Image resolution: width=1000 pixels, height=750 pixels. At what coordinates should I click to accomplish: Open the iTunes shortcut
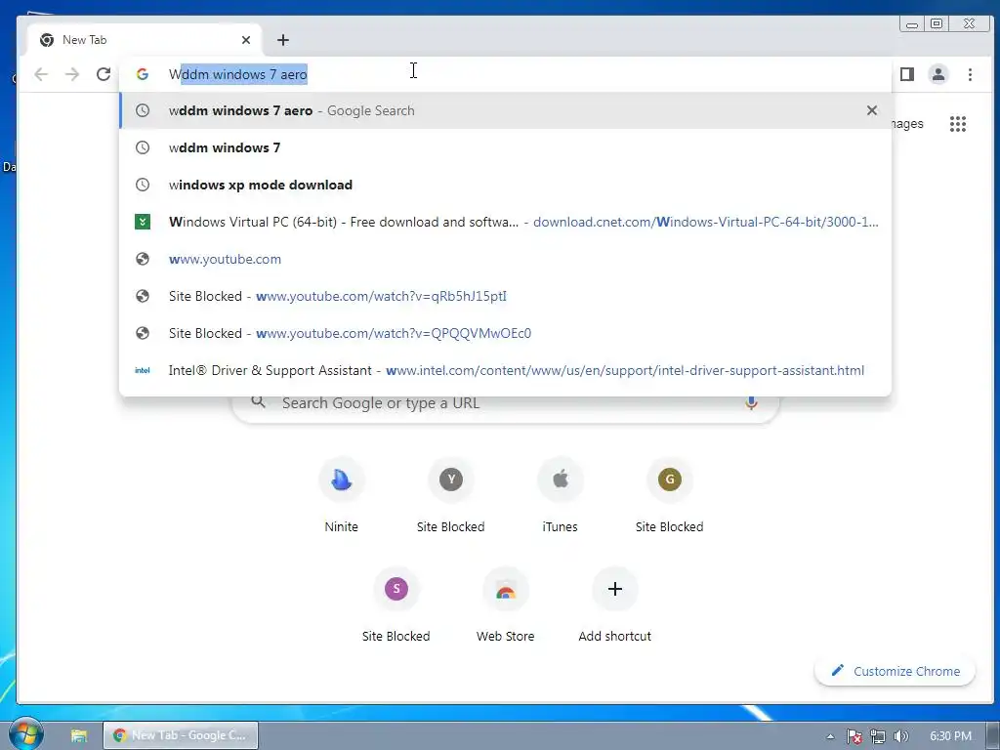click(x=560, y=496)
